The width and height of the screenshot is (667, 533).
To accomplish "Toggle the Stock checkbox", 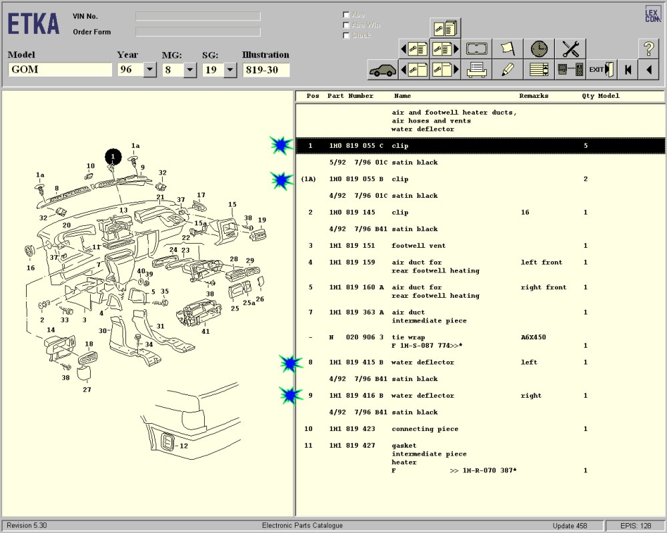I will tap(346, 35).
